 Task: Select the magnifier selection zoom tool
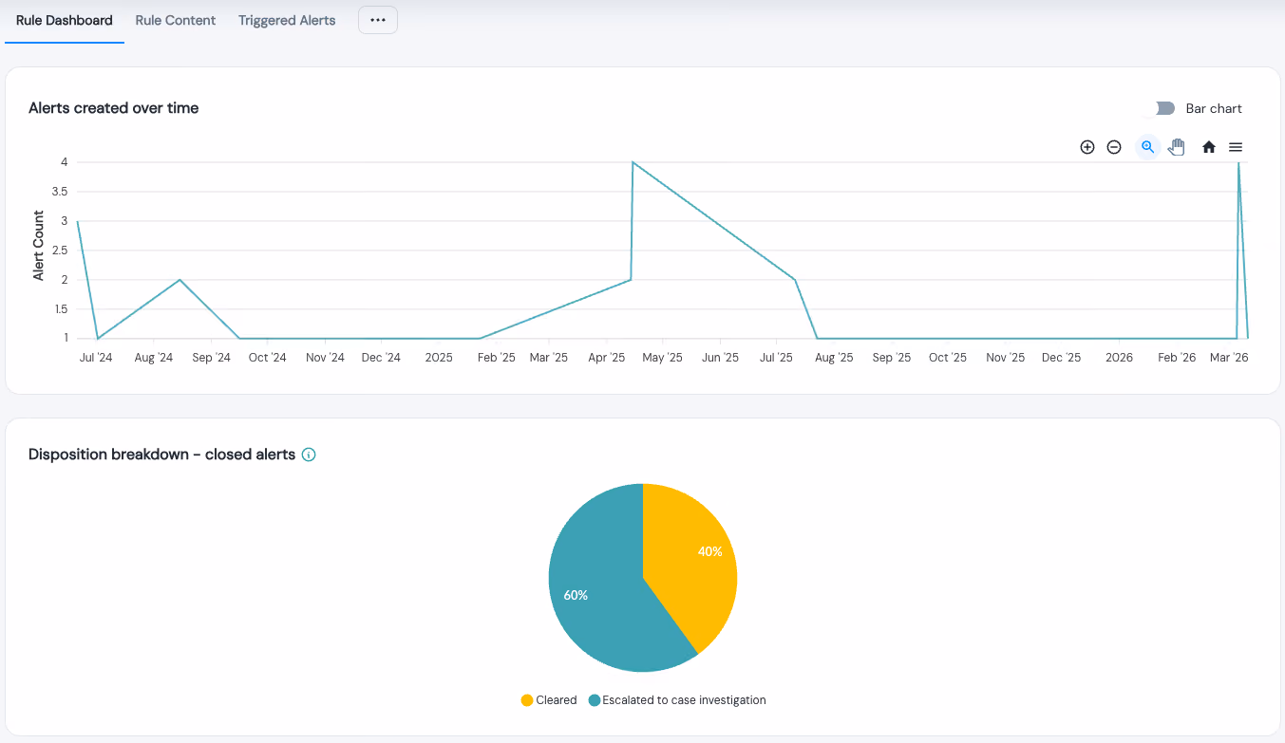pos(1148,147)
